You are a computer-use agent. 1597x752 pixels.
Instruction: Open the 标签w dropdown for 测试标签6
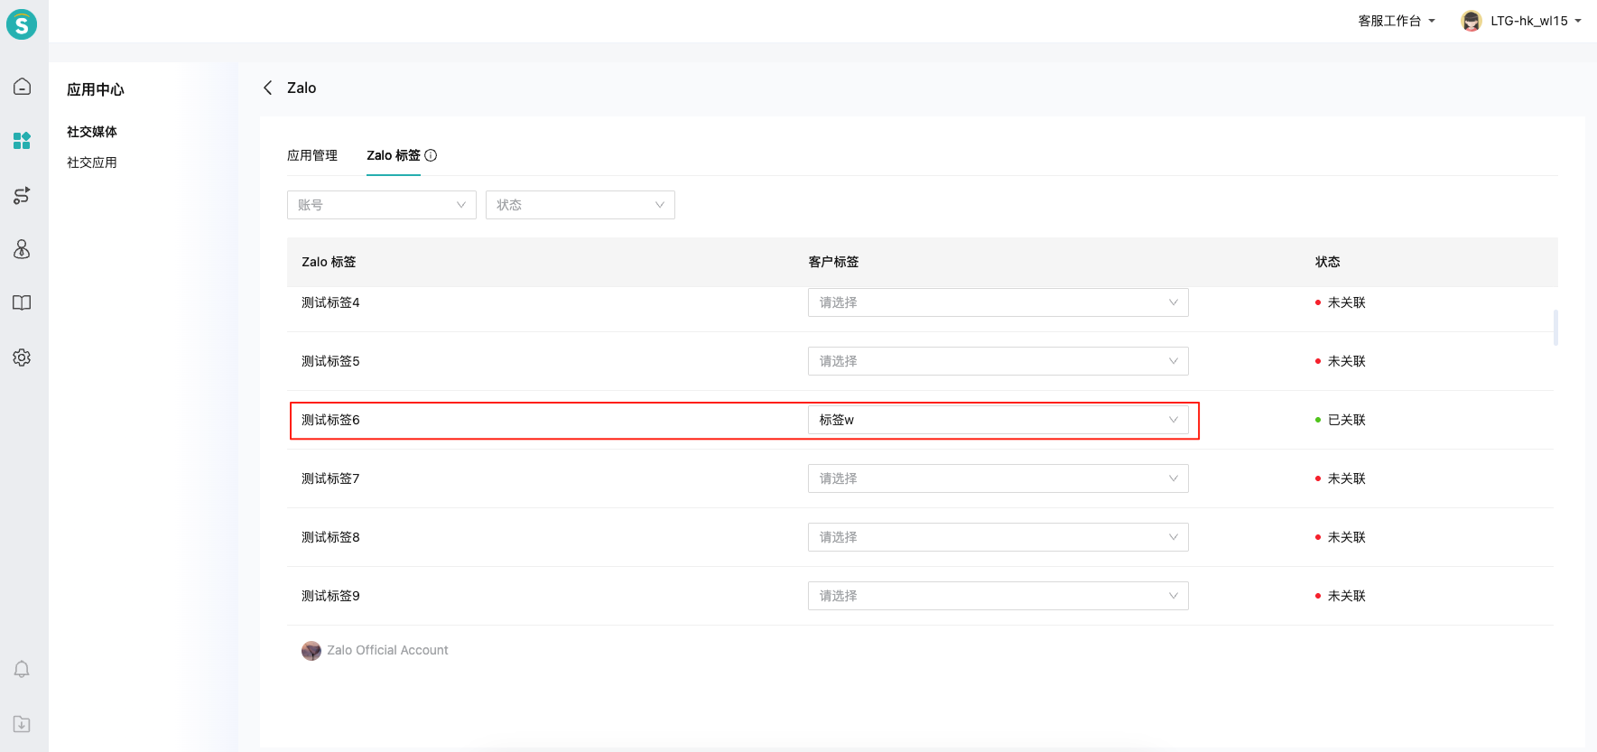(x=998, y=420)
